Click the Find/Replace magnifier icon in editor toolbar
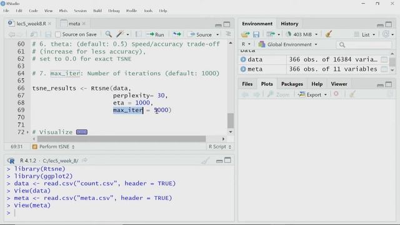This screenshot has width=400, height=225. click(108, 34)
